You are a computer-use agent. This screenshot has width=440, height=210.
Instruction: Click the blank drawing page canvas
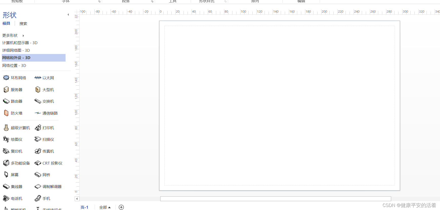tap(279, 106)
